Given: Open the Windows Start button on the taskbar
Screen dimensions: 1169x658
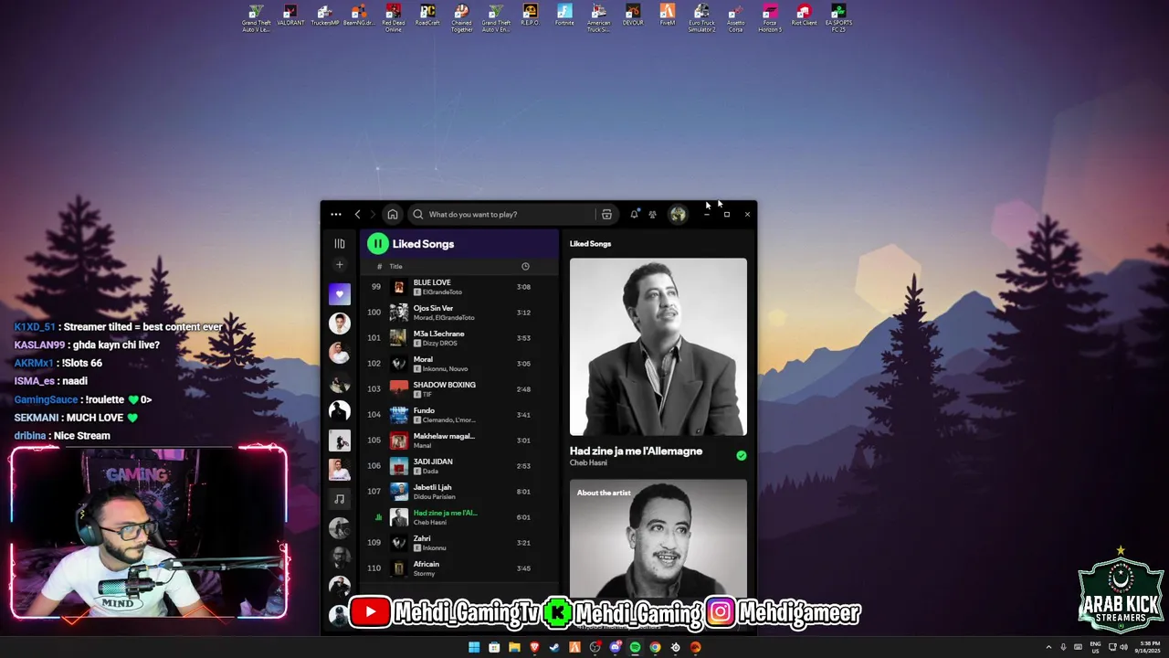Looking at the screenshot, I should [x=474, y=647].
